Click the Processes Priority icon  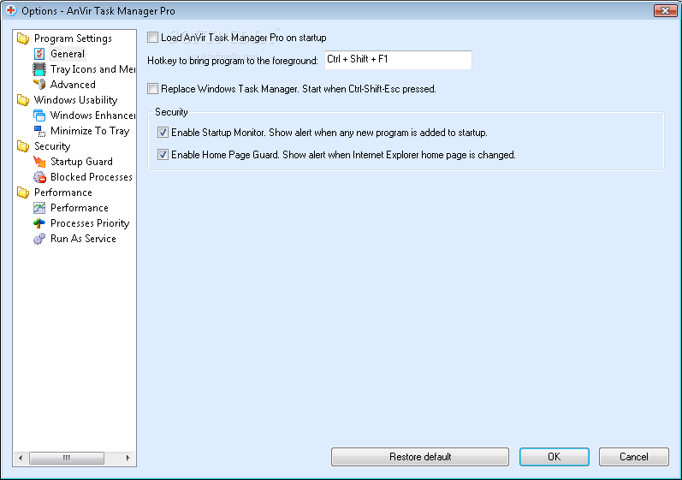39,223
